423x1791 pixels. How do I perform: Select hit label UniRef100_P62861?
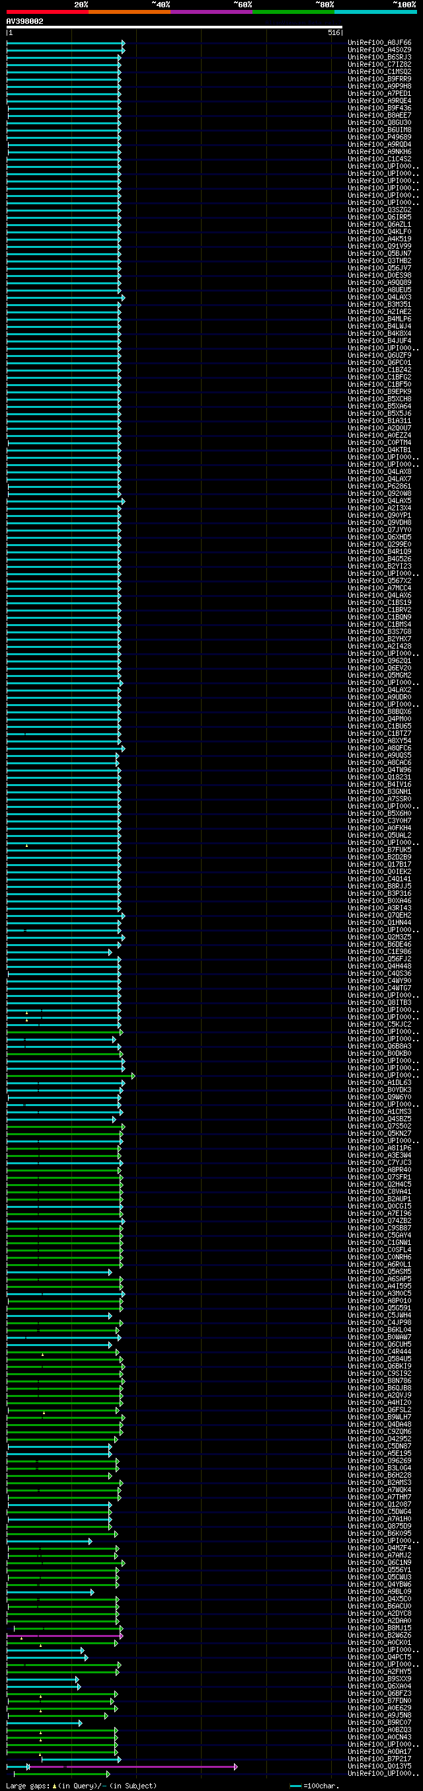pos(379,487)
